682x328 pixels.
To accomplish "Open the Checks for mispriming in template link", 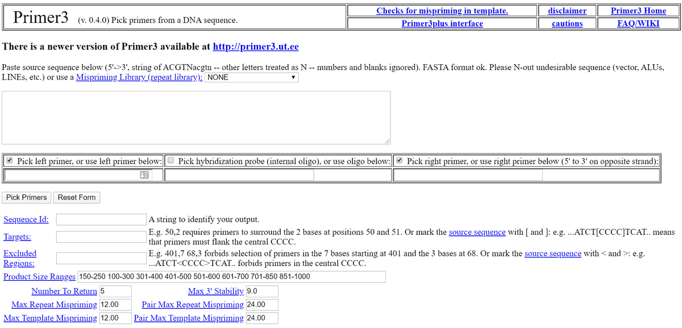I will [442, 11].
